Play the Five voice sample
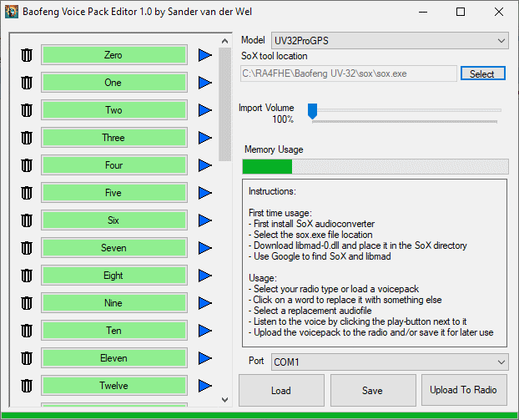The height and width of the screenshot is (420, 519). (x=205, y=192)
